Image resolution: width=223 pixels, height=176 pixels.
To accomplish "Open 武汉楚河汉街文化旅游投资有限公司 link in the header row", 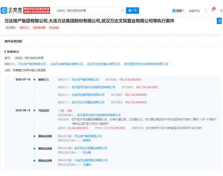I will pos(146,64).
